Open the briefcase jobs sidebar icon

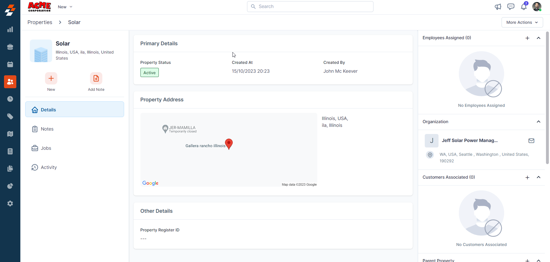(x=10, y=47)
